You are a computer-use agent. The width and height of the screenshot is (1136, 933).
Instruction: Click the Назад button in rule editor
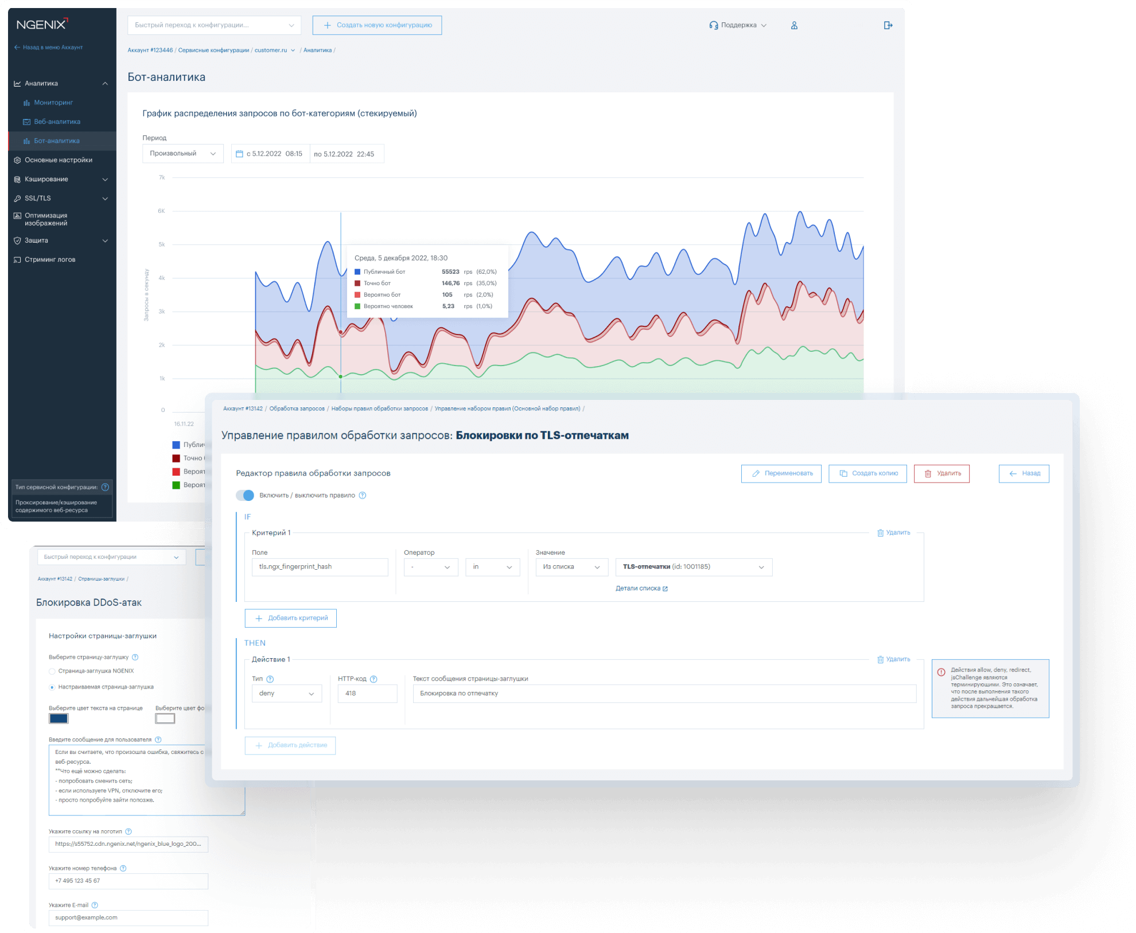[1024, 474]
